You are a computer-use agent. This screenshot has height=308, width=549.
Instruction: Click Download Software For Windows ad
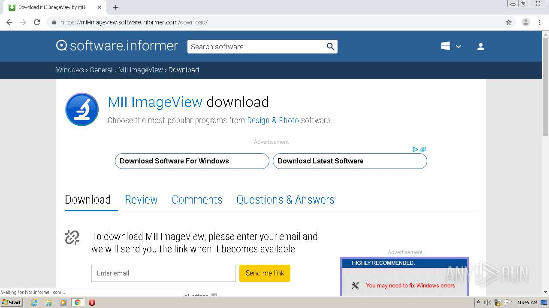[x=192, y=161]
